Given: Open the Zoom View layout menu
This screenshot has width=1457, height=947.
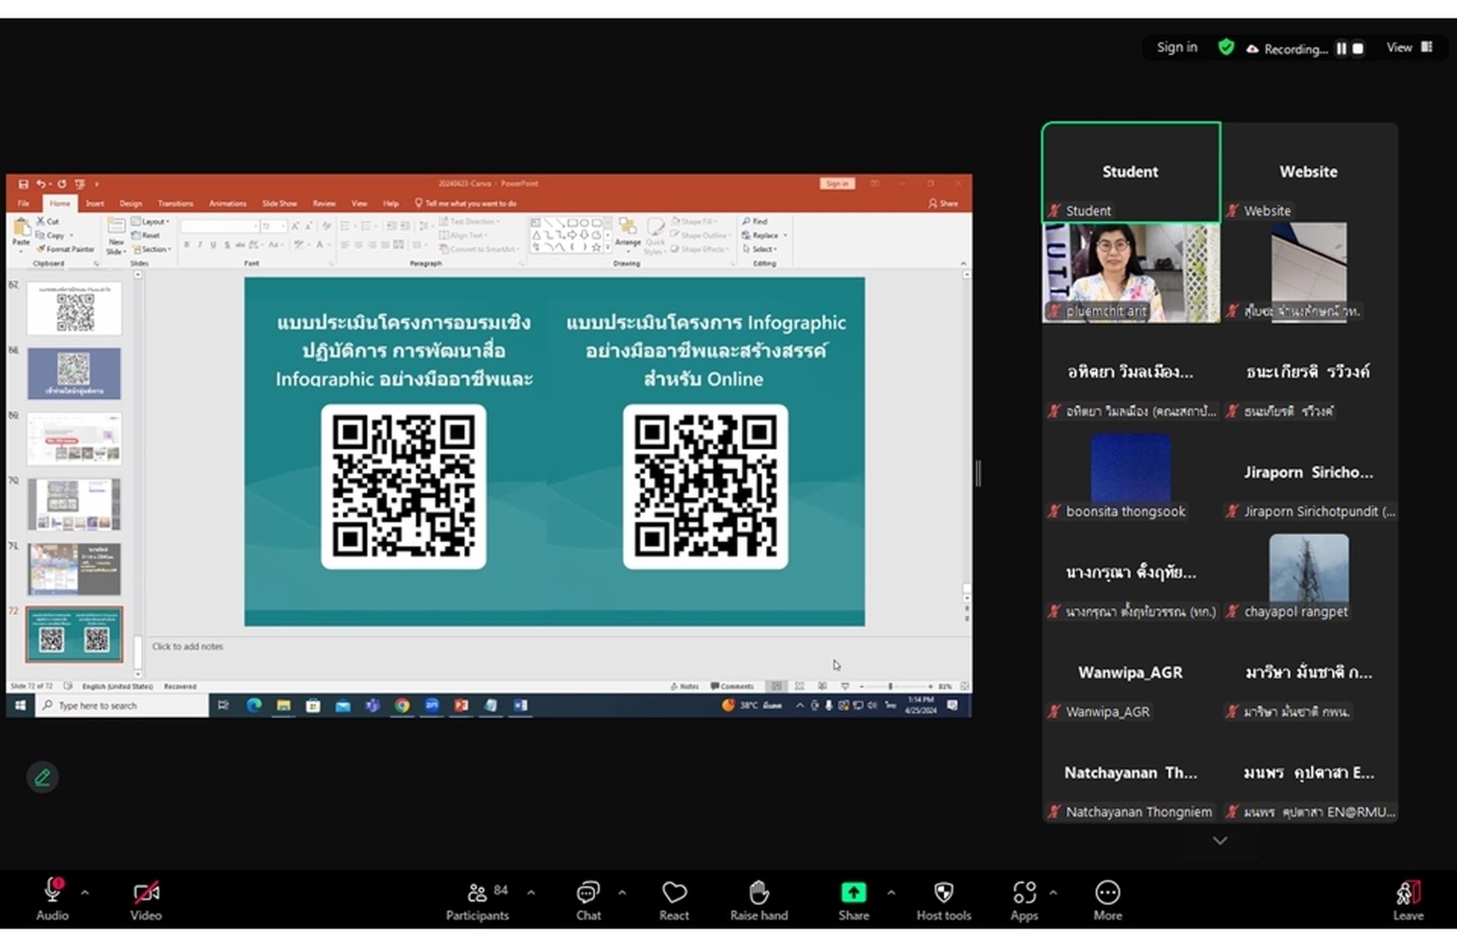Looking at the screenshot, I should coord(1409,47).
